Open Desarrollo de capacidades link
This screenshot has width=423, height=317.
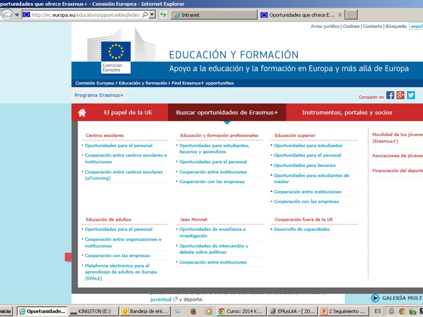(301, 229)
